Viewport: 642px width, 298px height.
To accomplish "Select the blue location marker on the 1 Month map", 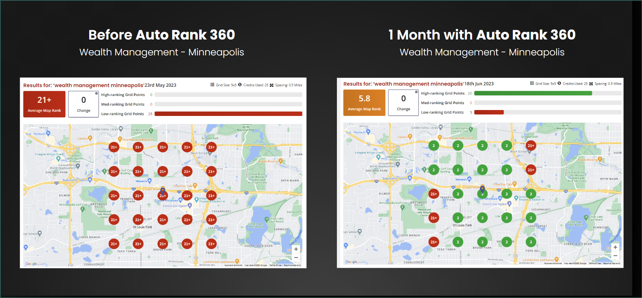I will pyautogui.click(x=482, y=189).
